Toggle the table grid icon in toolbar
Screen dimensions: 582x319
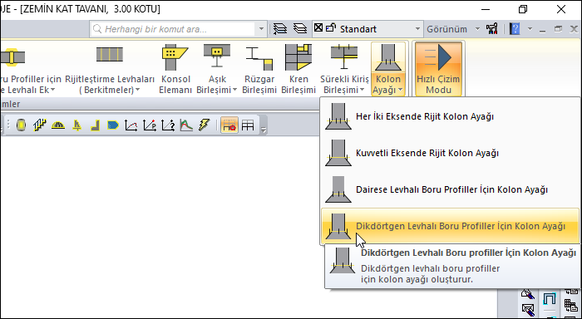pos(248,125)
